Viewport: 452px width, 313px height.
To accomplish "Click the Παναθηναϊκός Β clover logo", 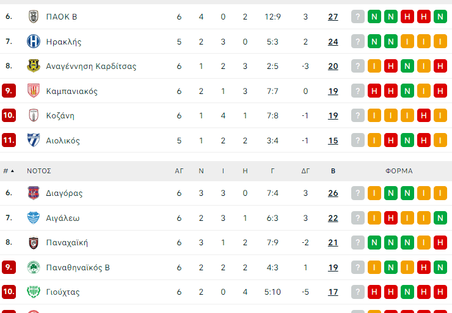I will click(x=33, y=267).
